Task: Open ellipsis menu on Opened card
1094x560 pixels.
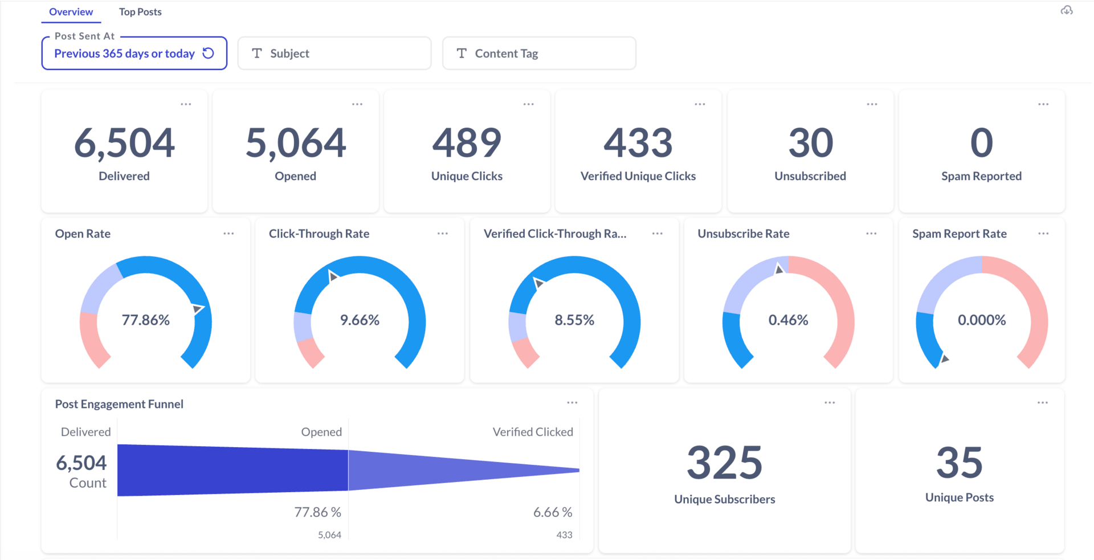Action: tap(357, 104)
